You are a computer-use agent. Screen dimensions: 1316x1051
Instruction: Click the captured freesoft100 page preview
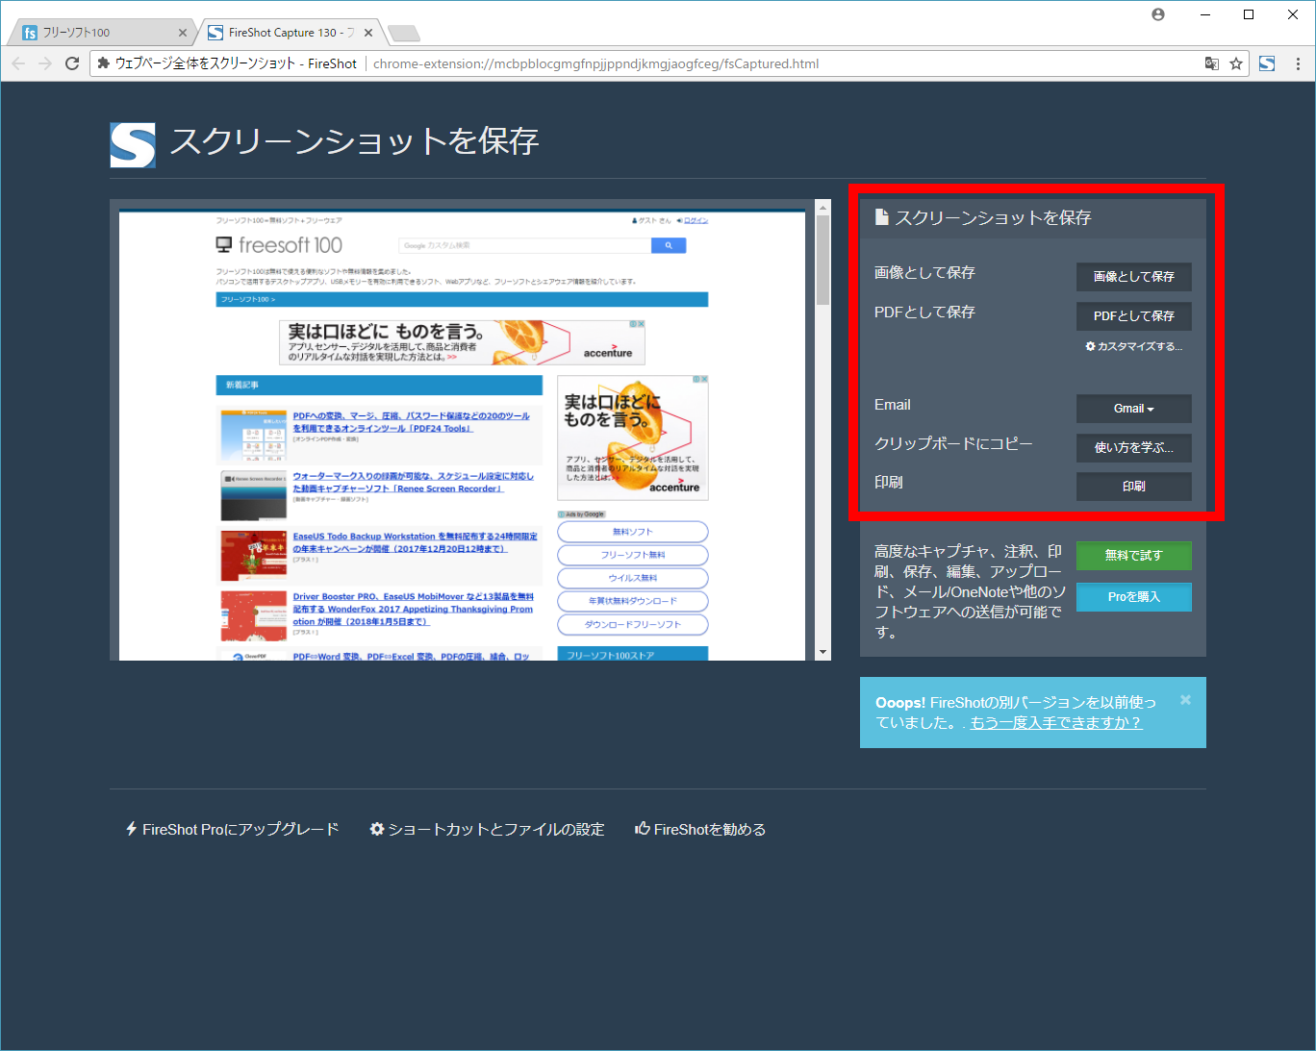click(462, 436)
